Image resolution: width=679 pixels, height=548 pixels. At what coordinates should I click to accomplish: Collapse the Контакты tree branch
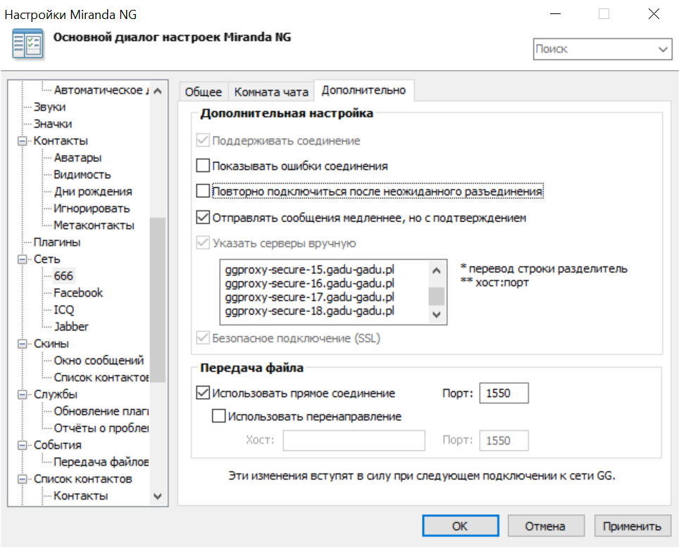coord(22,140)
